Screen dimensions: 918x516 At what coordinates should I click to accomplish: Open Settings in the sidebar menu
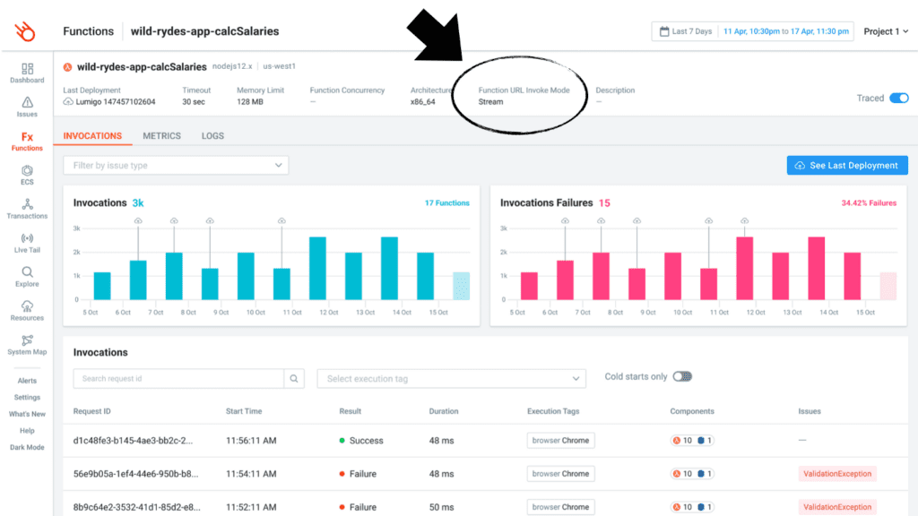[x=27, y=397]
